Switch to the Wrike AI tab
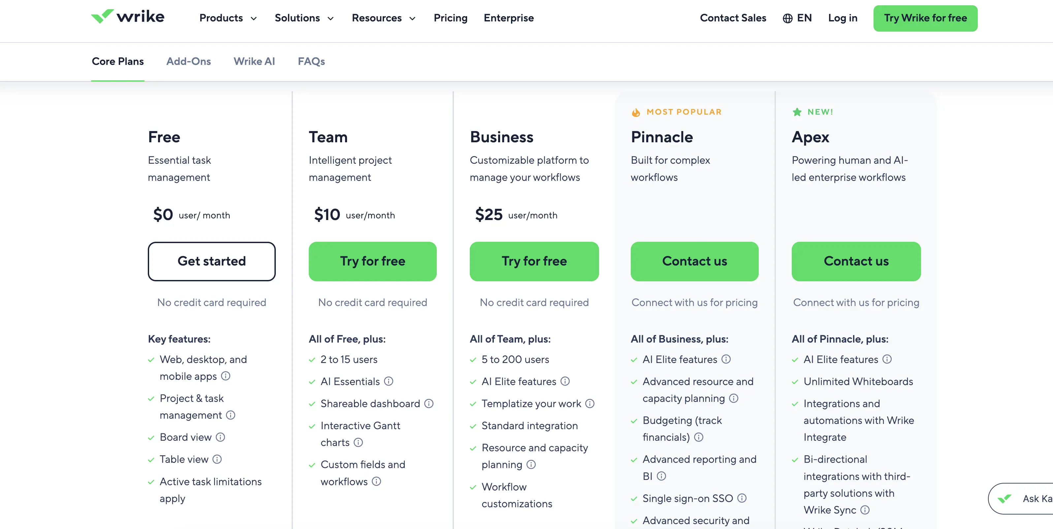 [x=254, y=61]
